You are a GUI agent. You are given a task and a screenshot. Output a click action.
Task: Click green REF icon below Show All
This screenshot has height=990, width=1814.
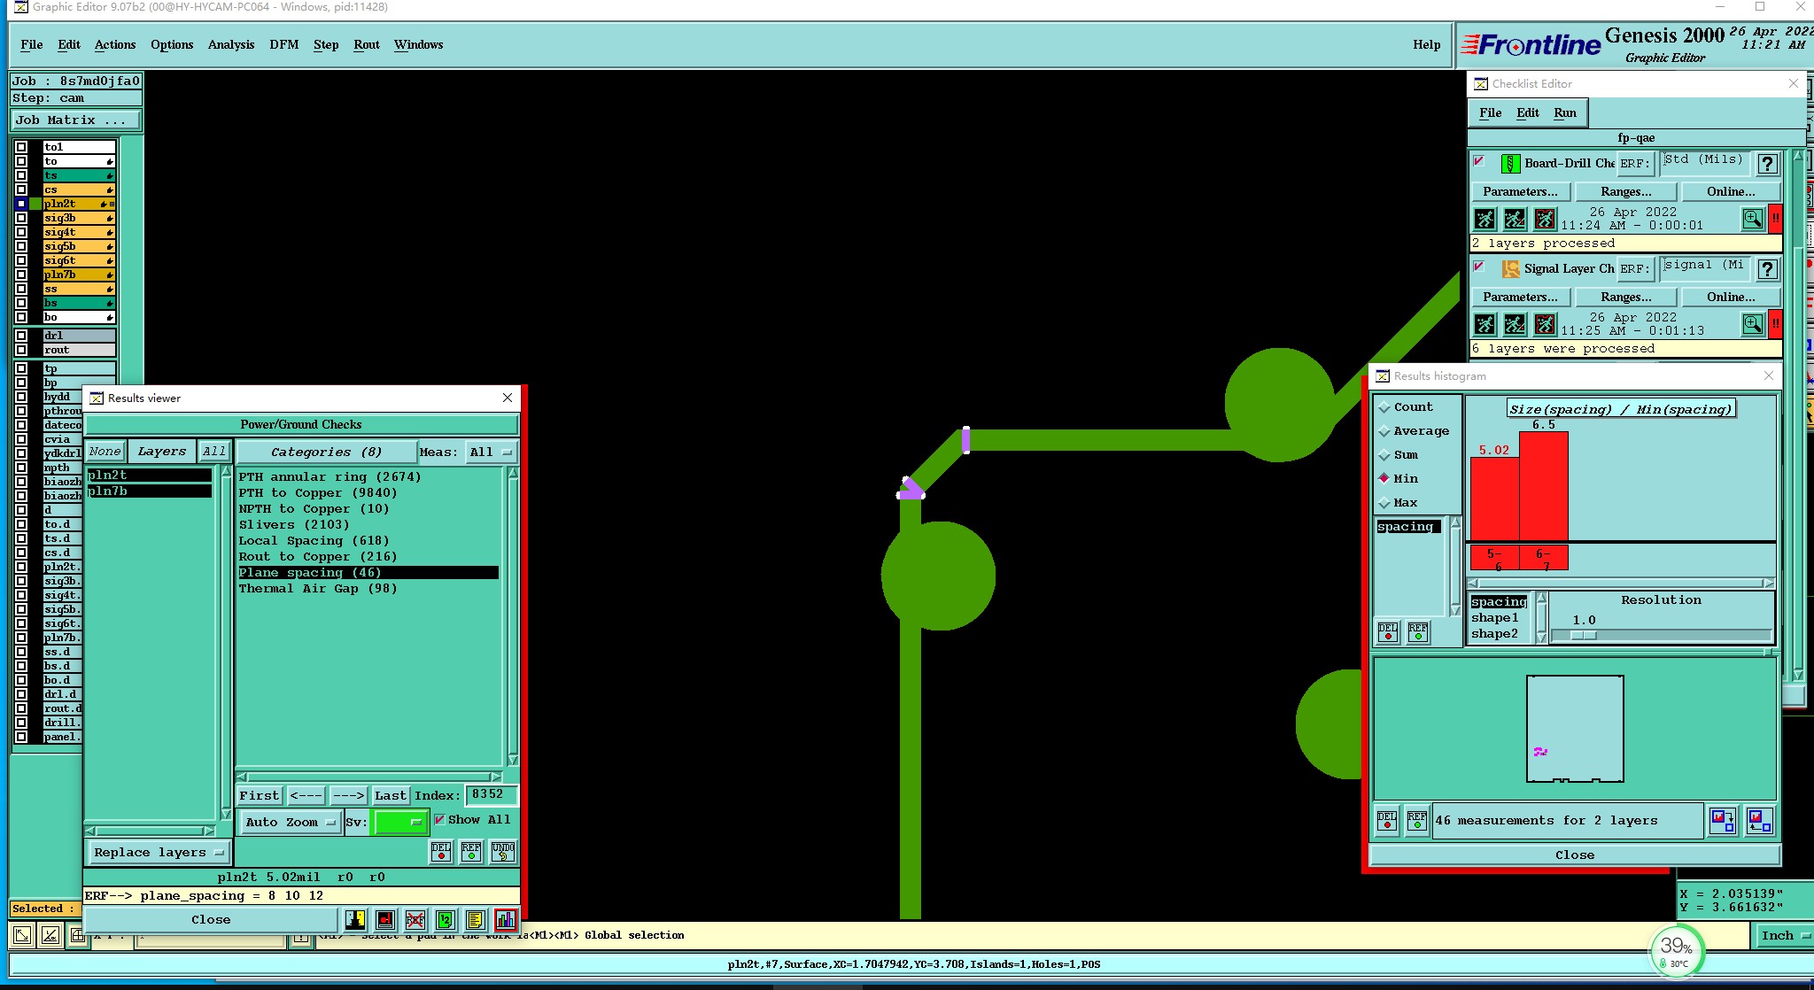click(471, 852)
